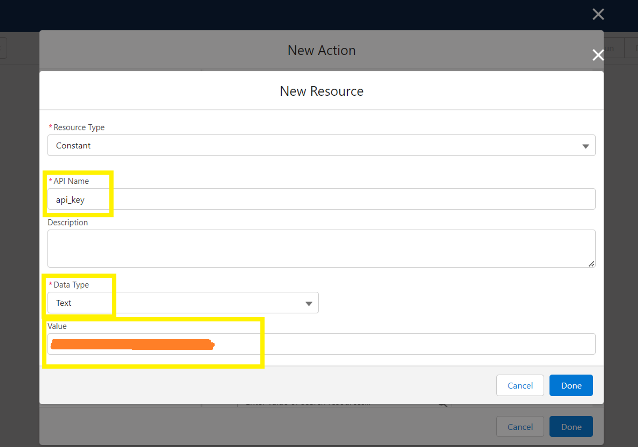Dismiss the screen using the top dark-bar X icon
The width and height of the screenshot is (638, 447).
[x=598, y=14]
